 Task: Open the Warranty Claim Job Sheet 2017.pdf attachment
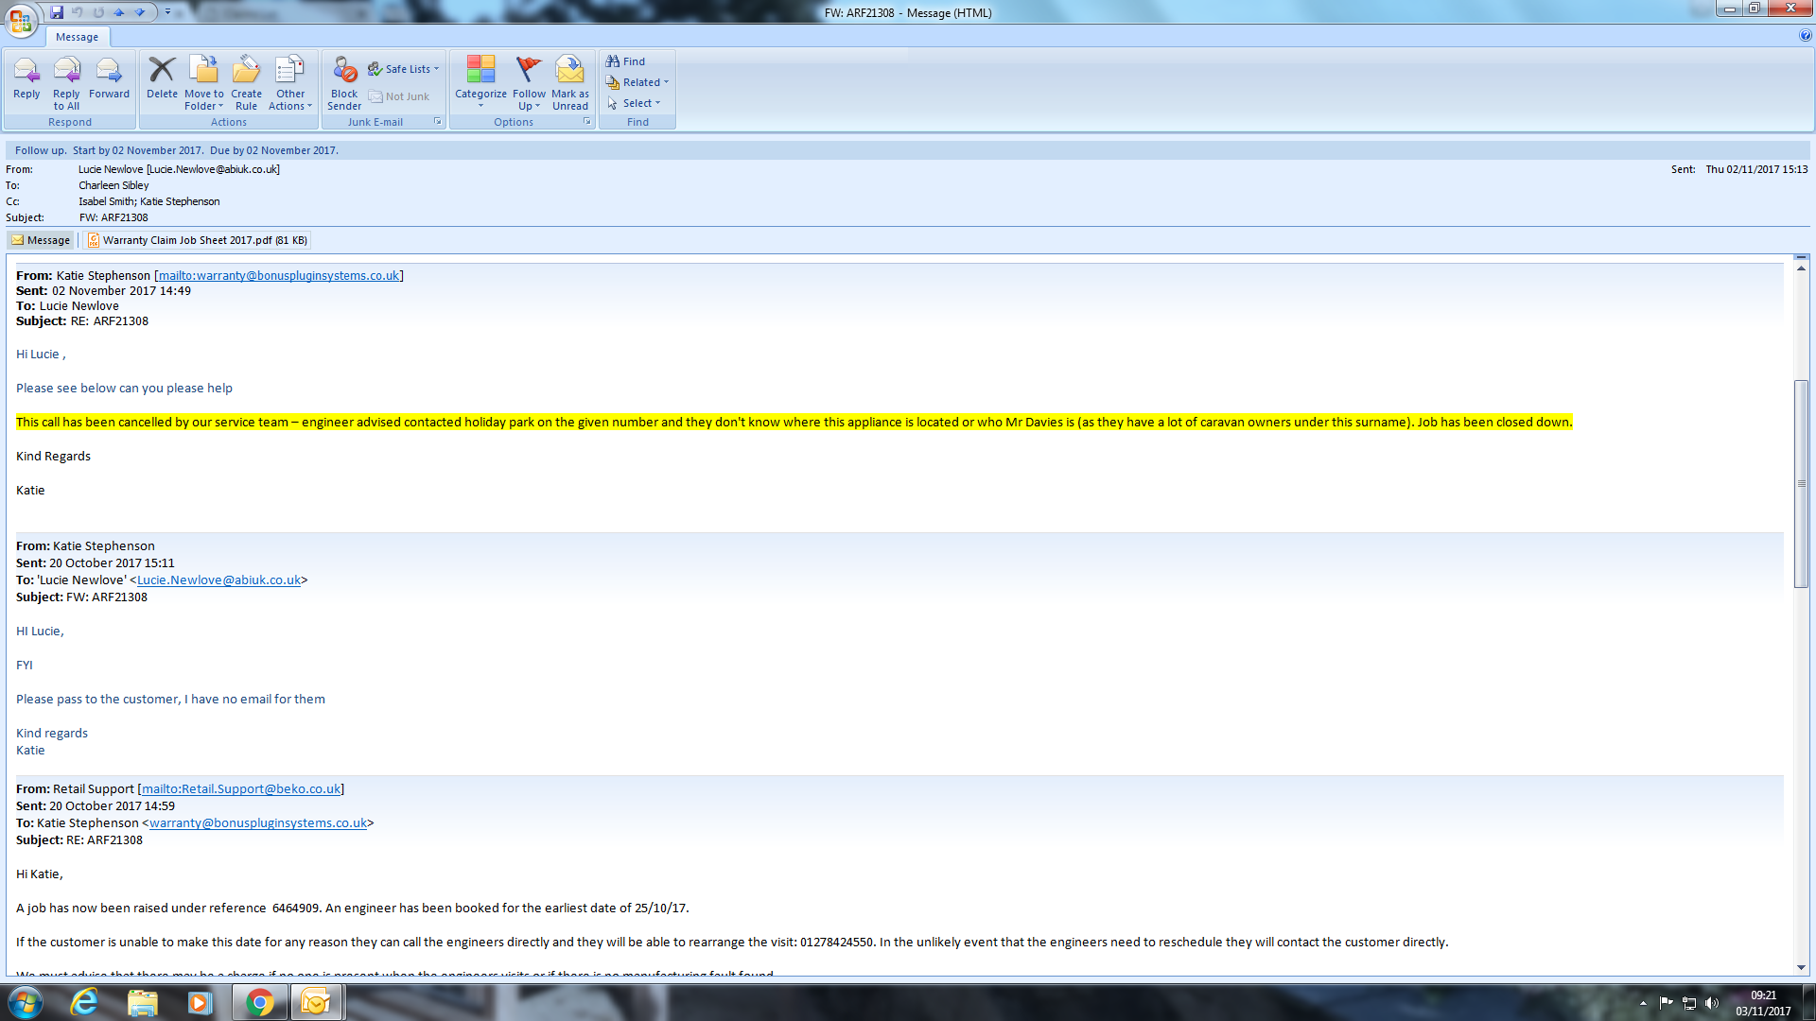tap(198, 240)
